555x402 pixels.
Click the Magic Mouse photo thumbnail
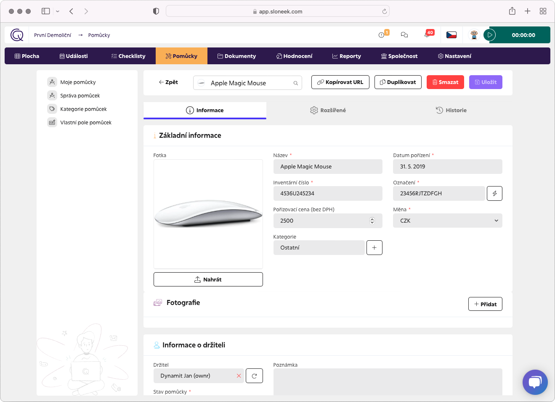[208, 214]
